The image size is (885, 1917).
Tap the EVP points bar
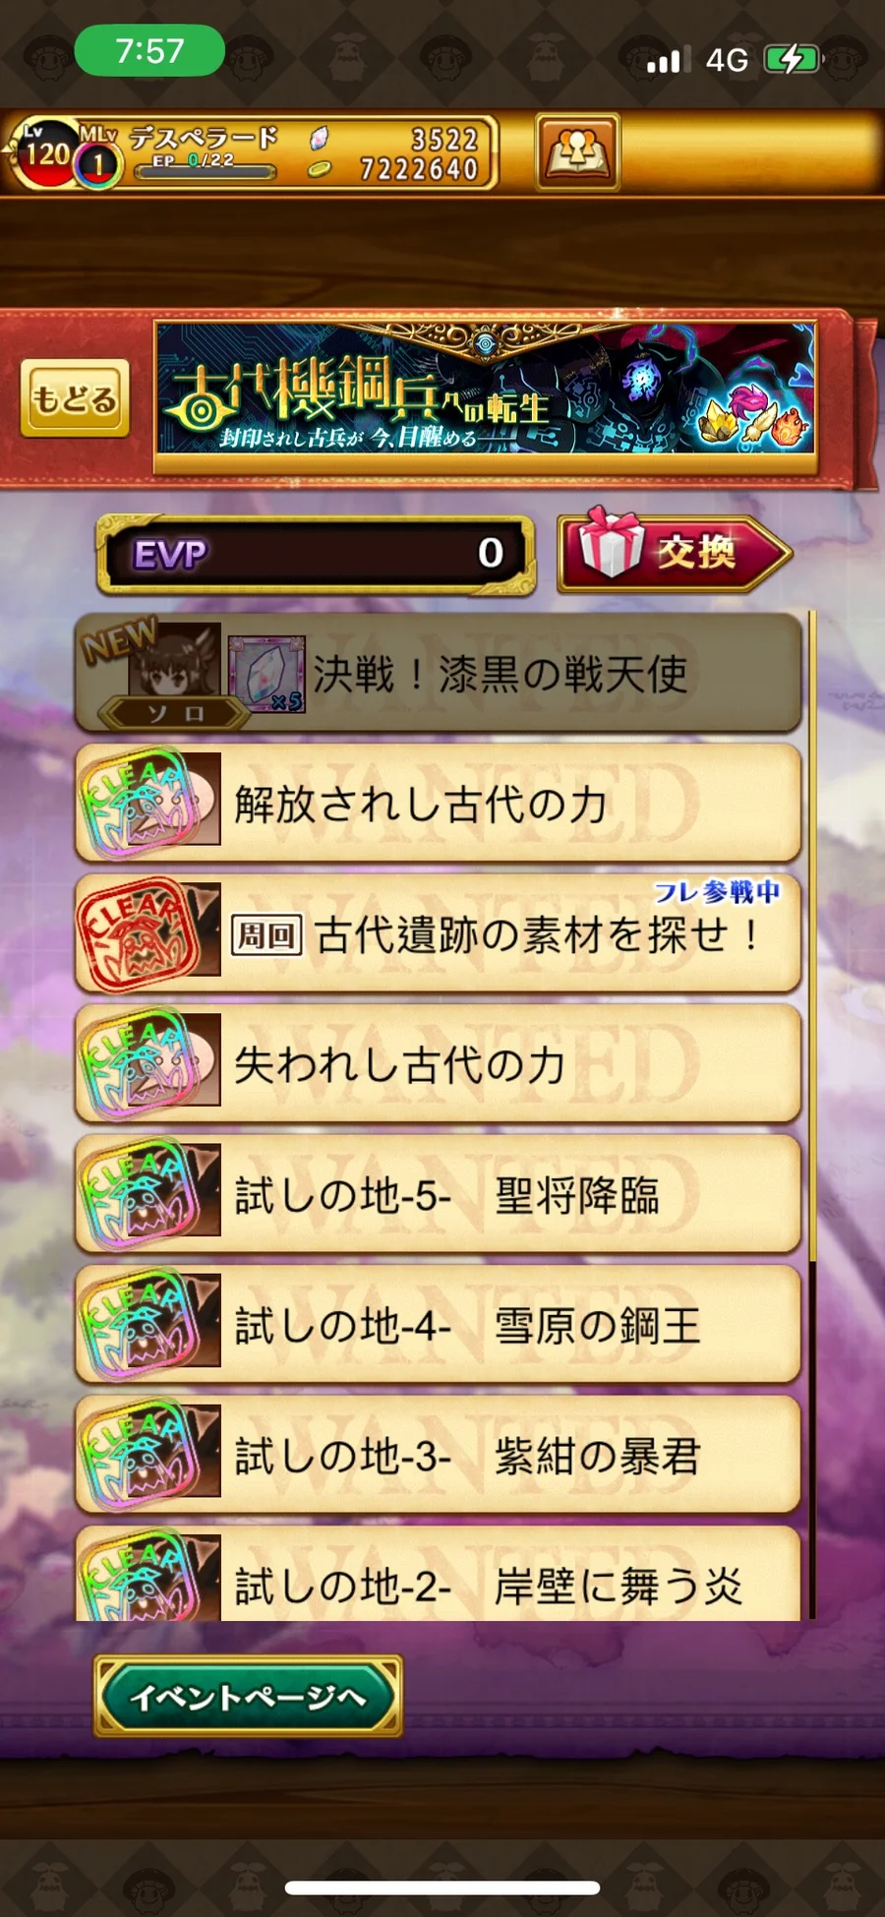pyautogui.click(x=316, y=555)
